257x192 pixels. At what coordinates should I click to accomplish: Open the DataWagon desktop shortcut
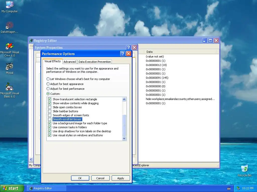click(10, 27)
